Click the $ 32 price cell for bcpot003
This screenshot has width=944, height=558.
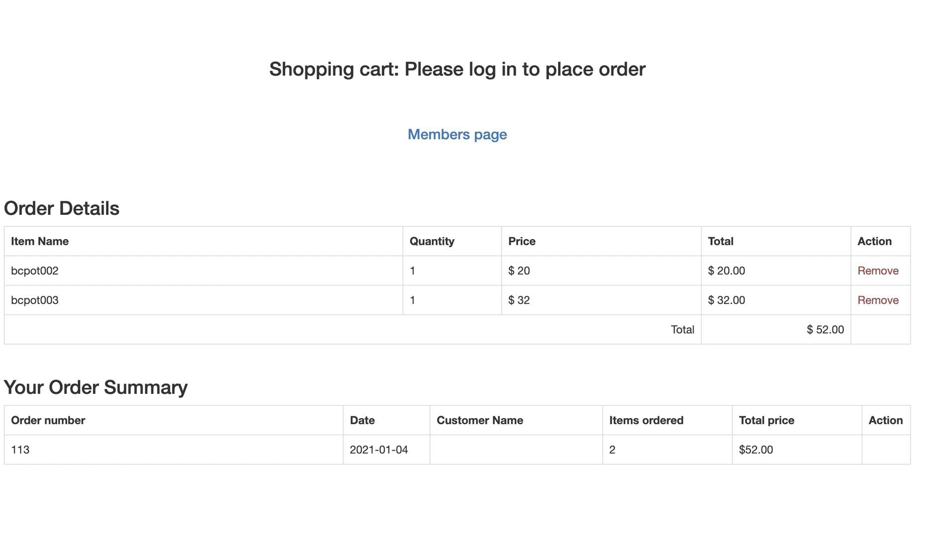coord(519,300)
